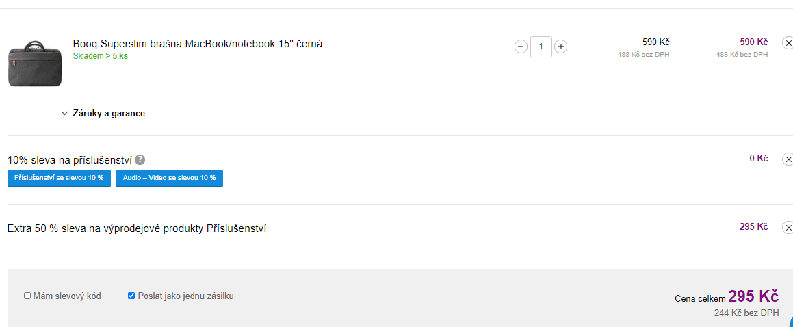Increase bag quantity with plus button
Image resolution: width=793 pixels, height=327 pixels.
[561, 47]
